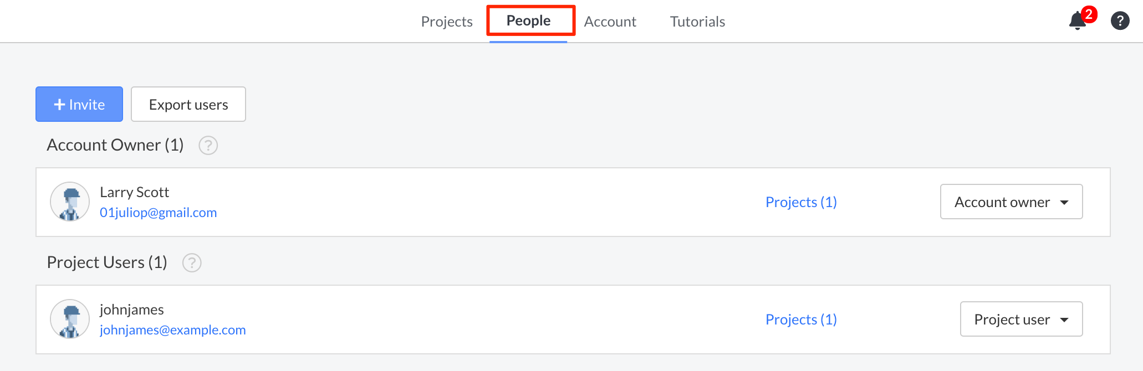Select the People tab
Image resolution: width=1143 pixels, height=371 pixels.
(x=528, y=21)
